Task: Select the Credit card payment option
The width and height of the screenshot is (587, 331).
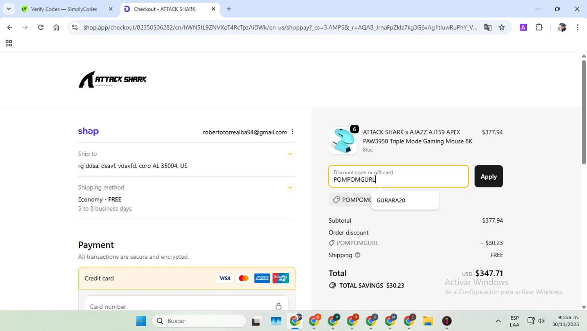Action: point(187,278)
